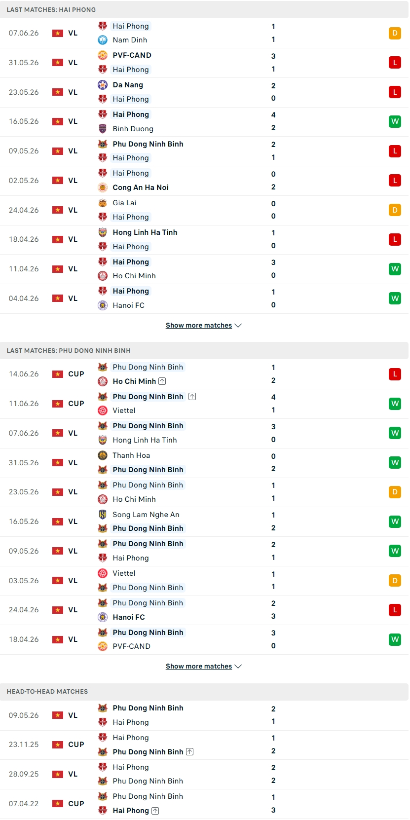Open the Hanoi FC team link on 04.04.26

point(129,305)
